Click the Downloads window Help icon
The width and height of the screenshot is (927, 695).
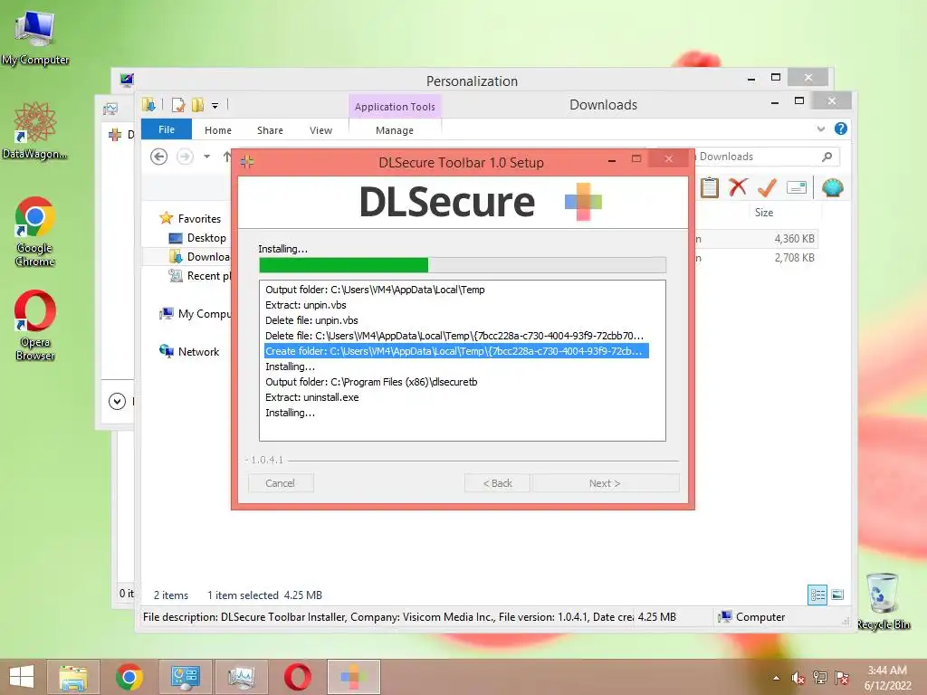(841, 129)
